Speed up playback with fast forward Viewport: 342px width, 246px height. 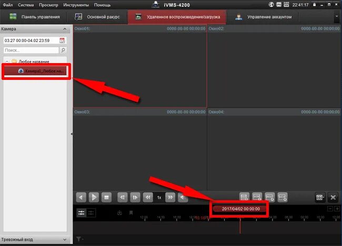170,198
